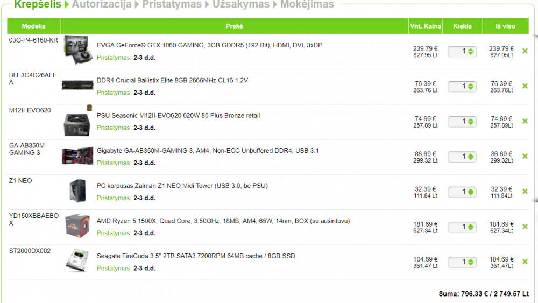
Task: Remove Gigabyte GA-AB350M-GAMING 3 from cart
Action: [525, 157]
